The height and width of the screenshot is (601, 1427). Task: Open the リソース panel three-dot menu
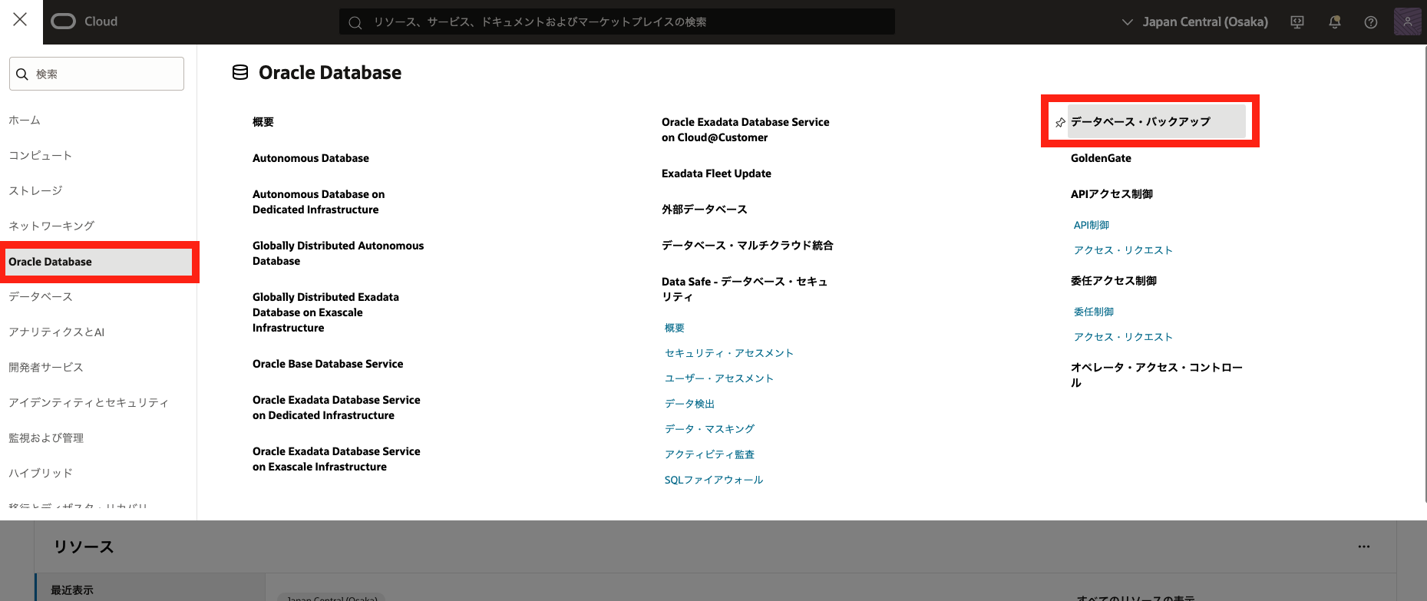coord(1364,547)
